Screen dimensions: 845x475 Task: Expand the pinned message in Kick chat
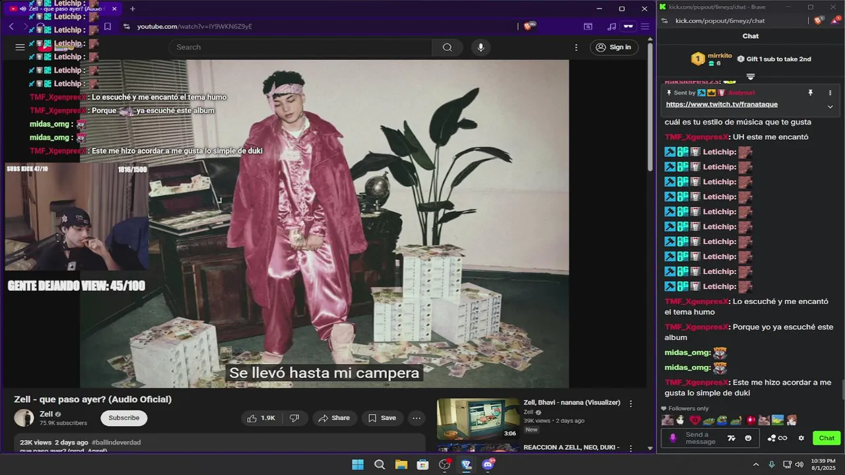tap(830, 106)
